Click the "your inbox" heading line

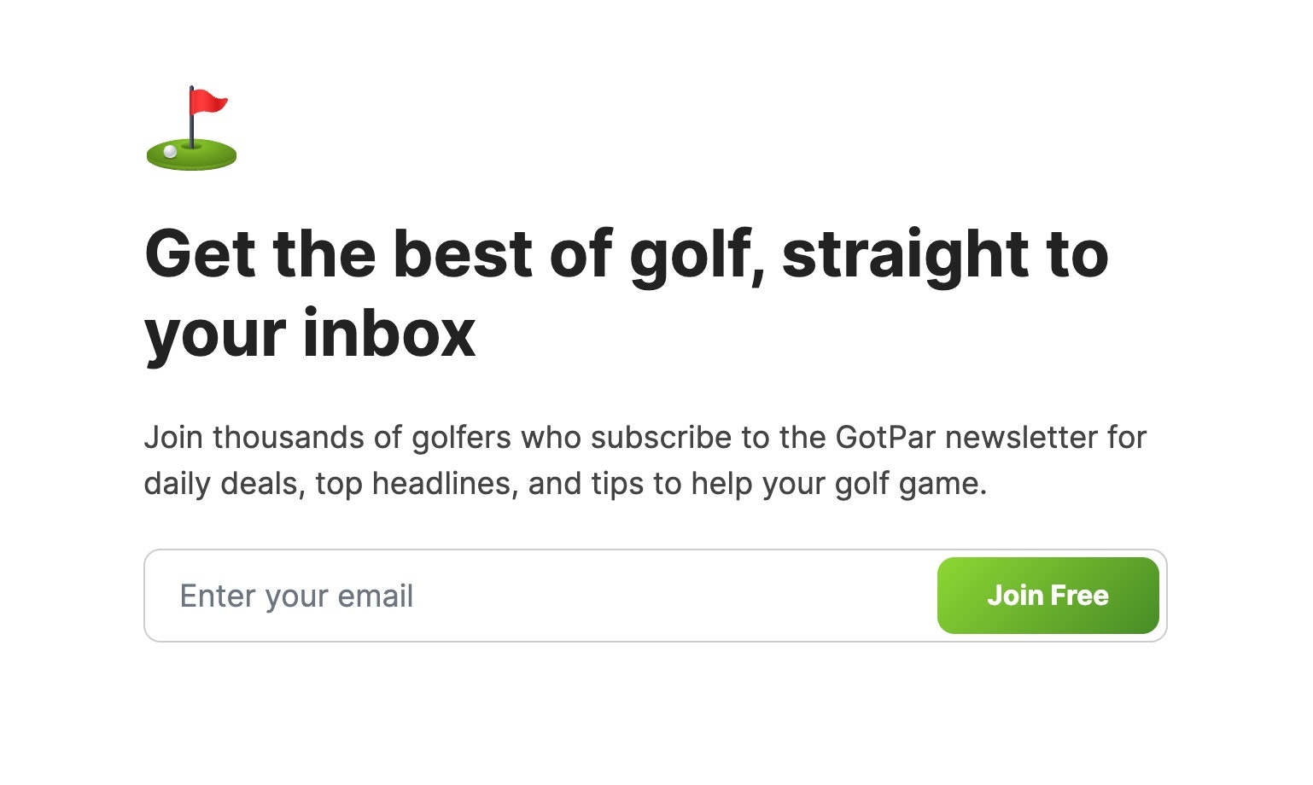click(310, 334)
